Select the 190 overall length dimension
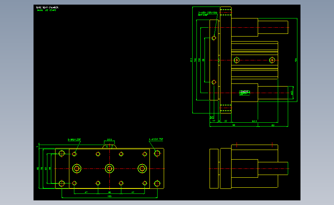Image resolution: width=334 pixels, height=205 pixels. click(109, 196)
